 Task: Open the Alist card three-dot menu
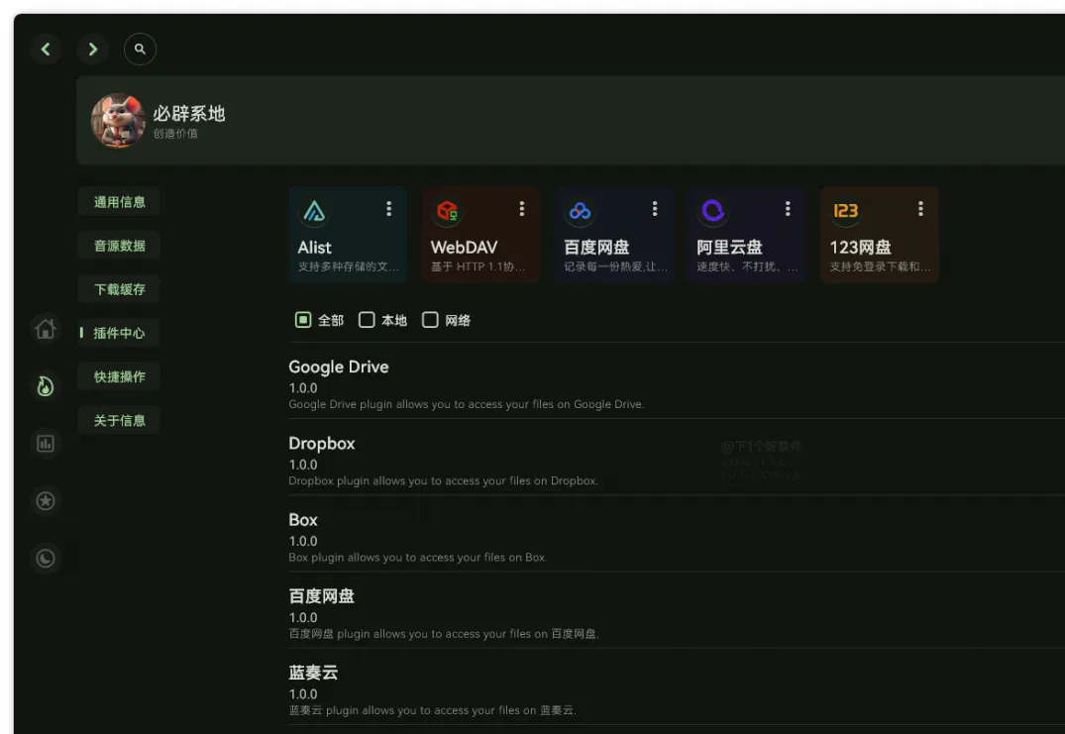388,208
